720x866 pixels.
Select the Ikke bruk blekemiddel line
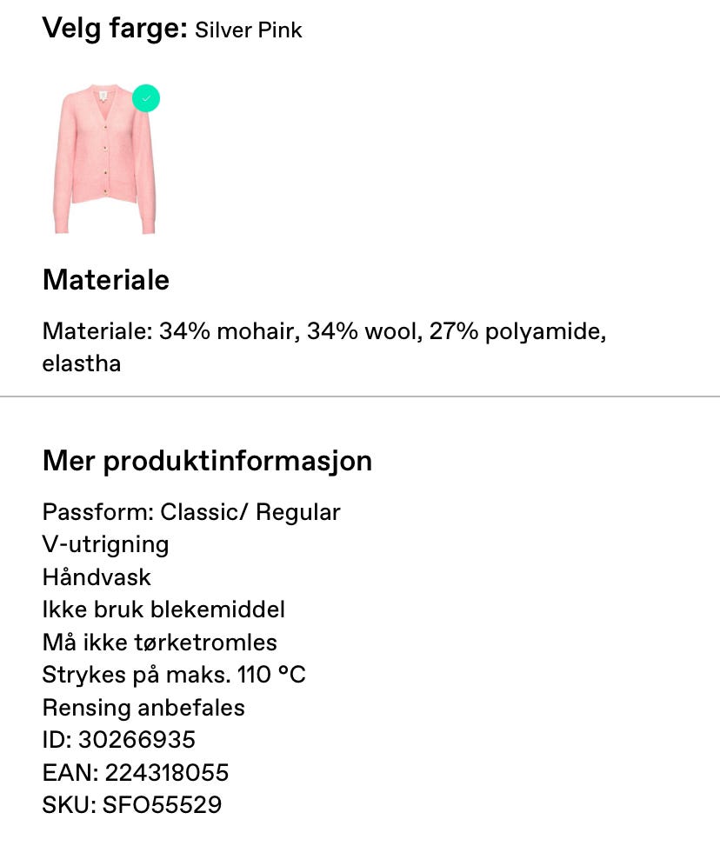point(163,610)
